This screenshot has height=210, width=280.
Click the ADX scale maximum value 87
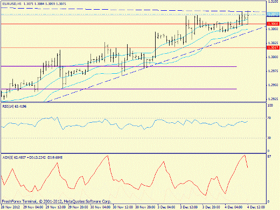[269, 157]
